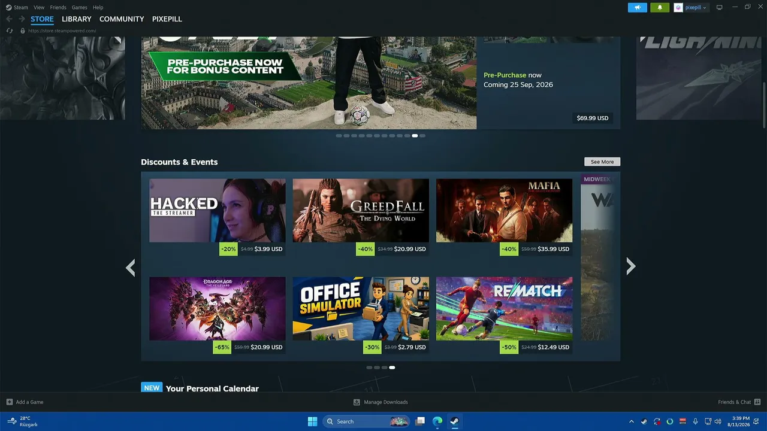Screen dimensions: 767x431
Task: Open the Steam menu
Action: click(x=21, y=7)
